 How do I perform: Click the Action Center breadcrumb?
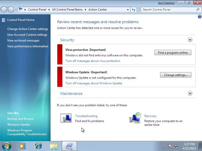tap(97, 10)
